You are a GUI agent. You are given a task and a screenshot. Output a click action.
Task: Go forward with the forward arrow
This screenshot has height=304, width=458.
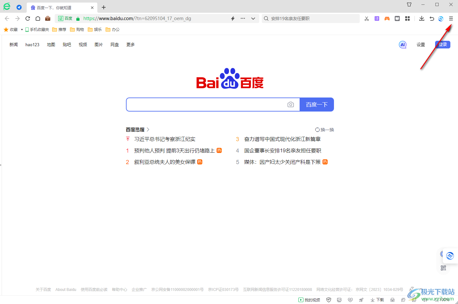click(x=17, y=18)
